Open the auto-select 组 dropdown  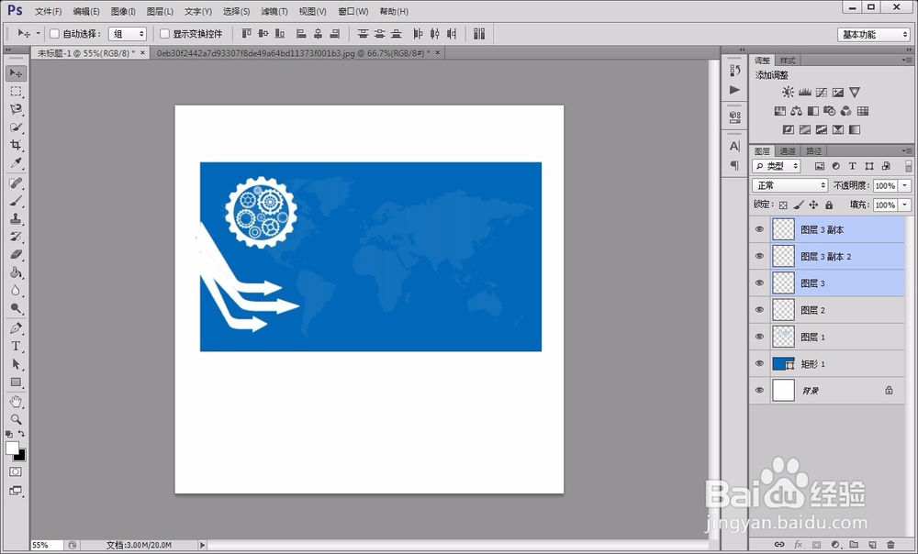[127, 34]
